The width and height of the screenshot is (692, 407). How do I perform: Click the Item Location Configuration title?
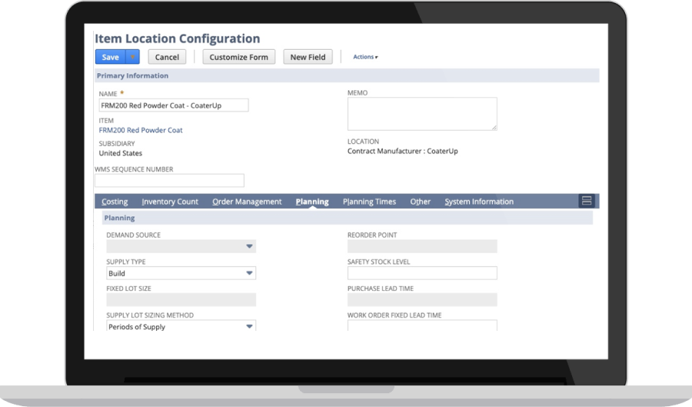(178, 38)
